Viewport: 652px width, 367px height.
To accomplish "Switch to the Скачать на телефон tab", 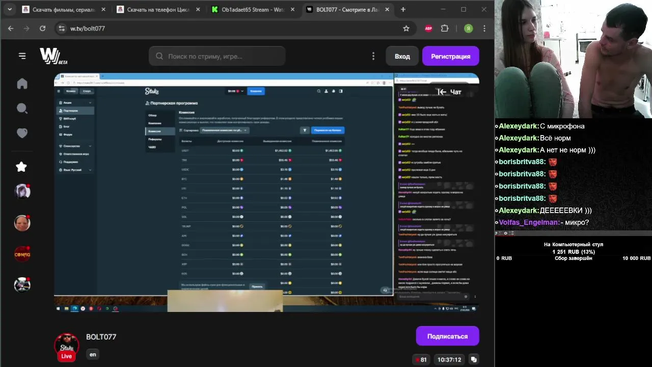I will [x=158, y=9].
